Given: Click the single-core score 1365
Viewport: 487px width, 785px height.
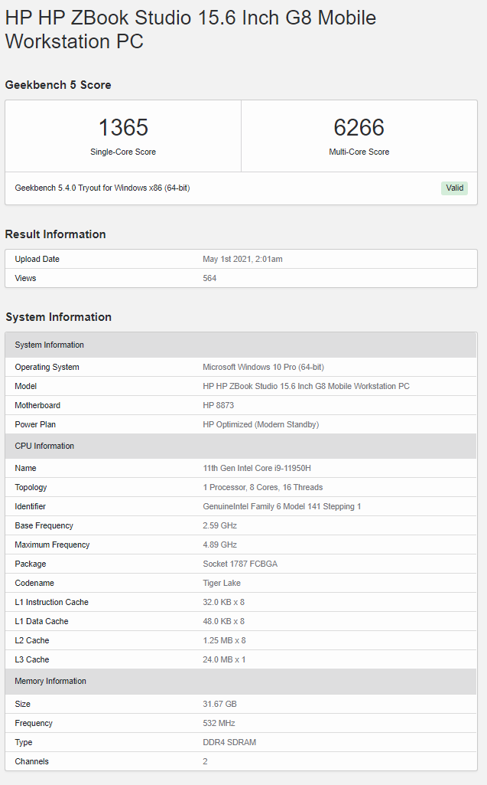Looking at the screenshot, I should [123, 127].
